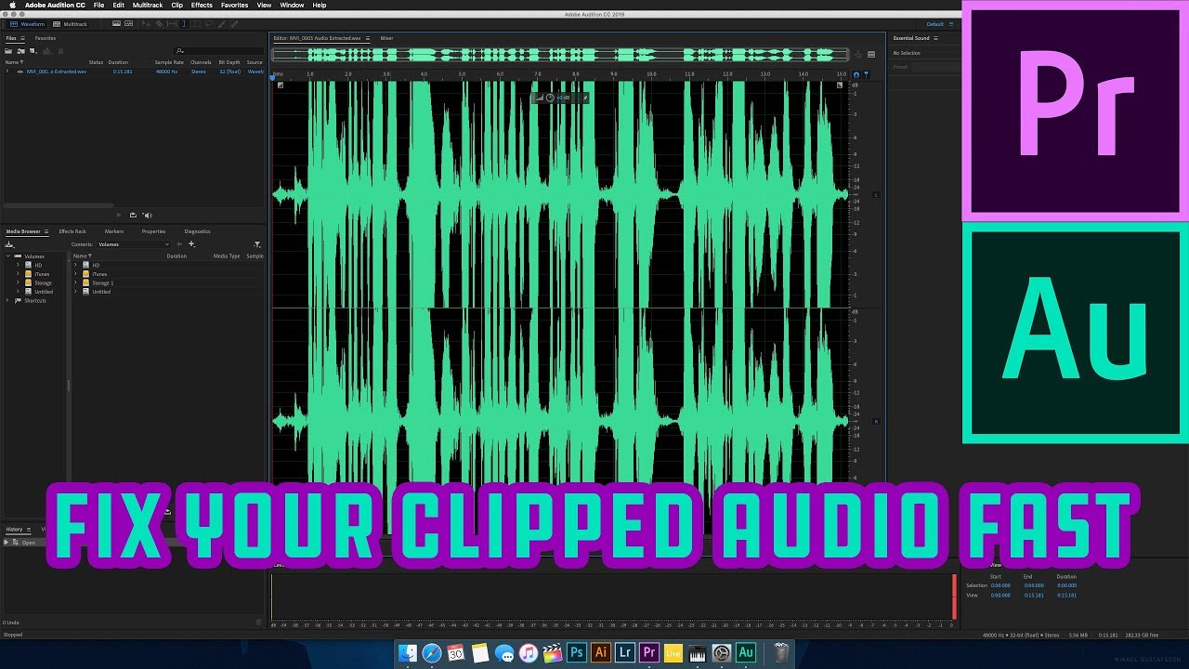1189x669 pixels.
Task: Expand the Shortcuts tree item
Action: pyautogui.click(x=7, y=301)
